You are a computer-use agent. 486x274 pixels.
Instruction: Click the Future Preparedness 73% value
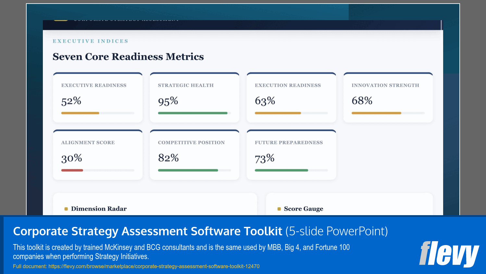pyautogui.click(x=265, y=158)
